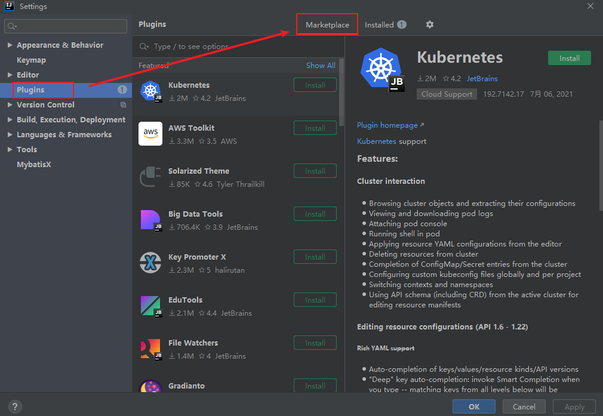
Task: Click the JetBrains vendor link in details
Action: click(482, 78)
